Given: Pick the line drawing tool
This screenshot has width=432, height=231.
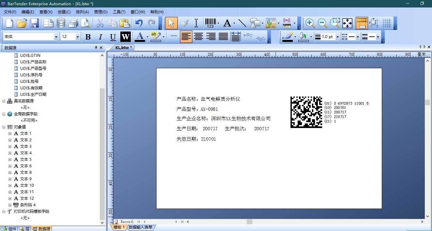Looking at the screenshot, I should point(242,23).
